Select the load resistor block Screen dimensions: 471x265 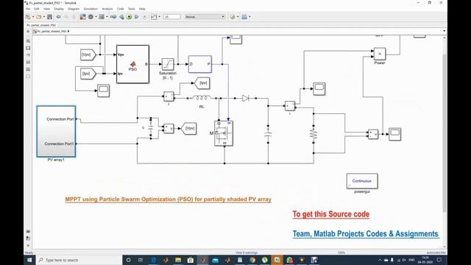click(314, 134)
